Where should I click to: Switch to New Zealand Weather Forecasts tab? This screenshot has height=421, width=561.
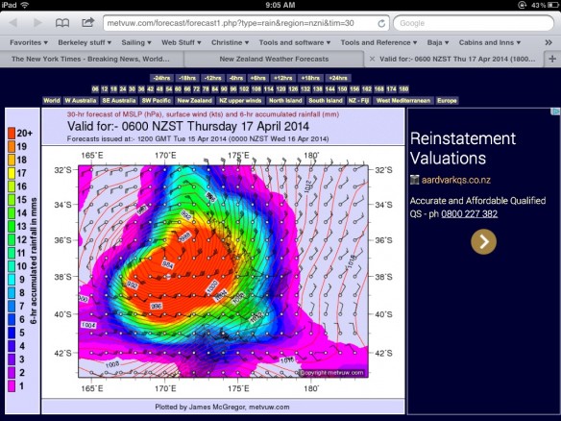click(x=274, y=59)
